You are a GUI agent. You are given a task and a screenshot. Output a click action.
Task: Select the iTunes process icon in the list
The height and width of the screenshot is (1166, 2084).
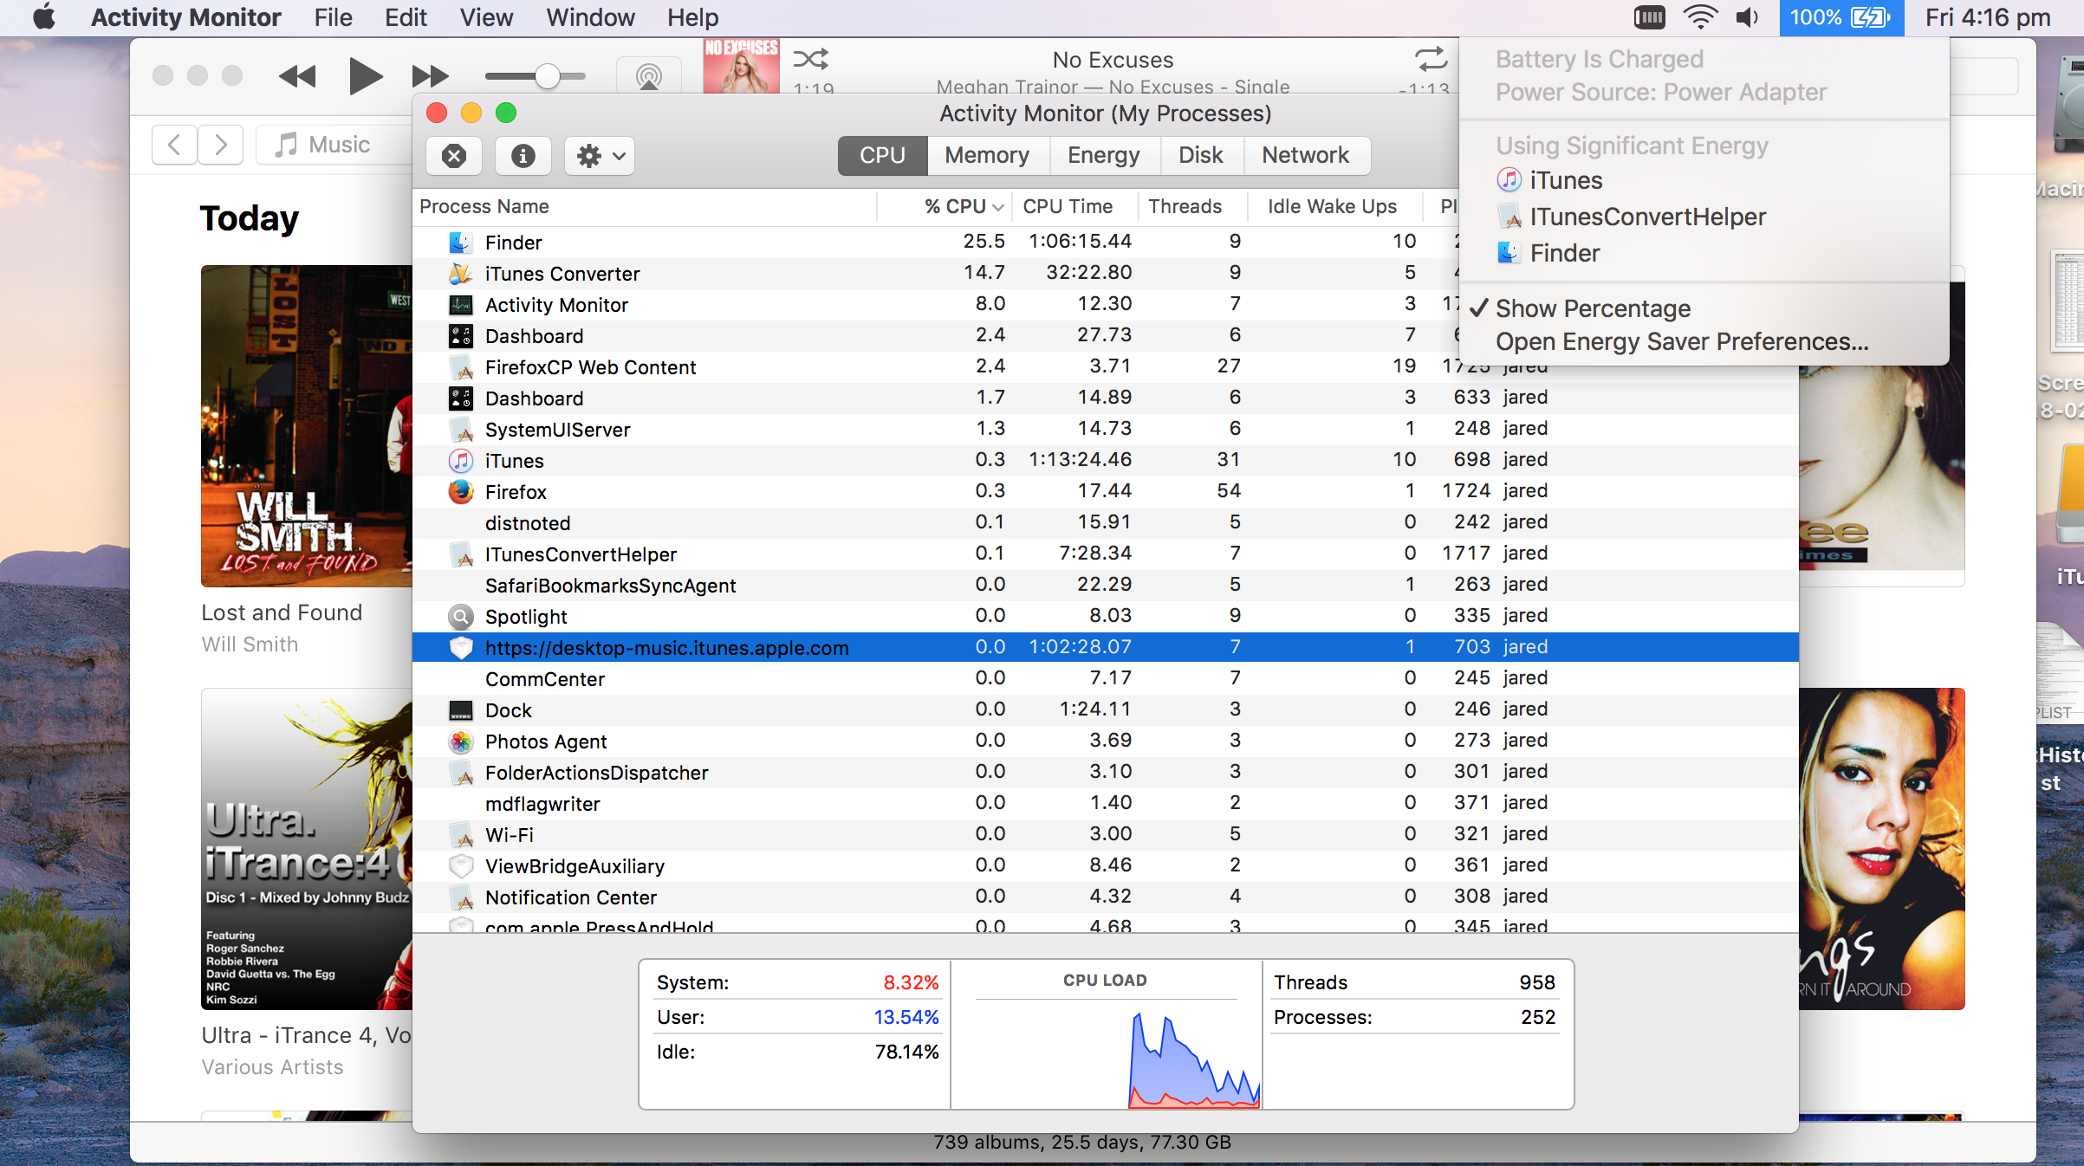pyautogui.click(x=460, y=461)
